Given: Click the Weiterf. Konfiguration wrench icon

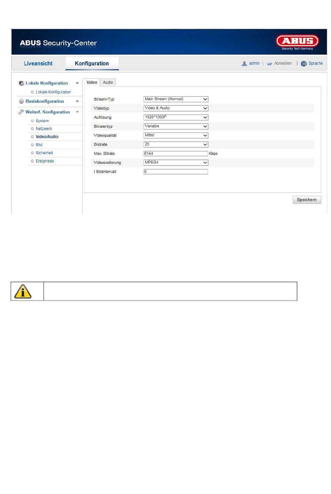Looking at the screenshot, I should click(21, 112).
